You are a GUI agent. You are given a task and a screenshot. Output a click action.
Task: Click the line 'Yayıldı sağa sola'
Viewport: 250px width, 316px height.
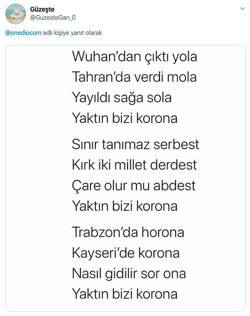(122, 98)
